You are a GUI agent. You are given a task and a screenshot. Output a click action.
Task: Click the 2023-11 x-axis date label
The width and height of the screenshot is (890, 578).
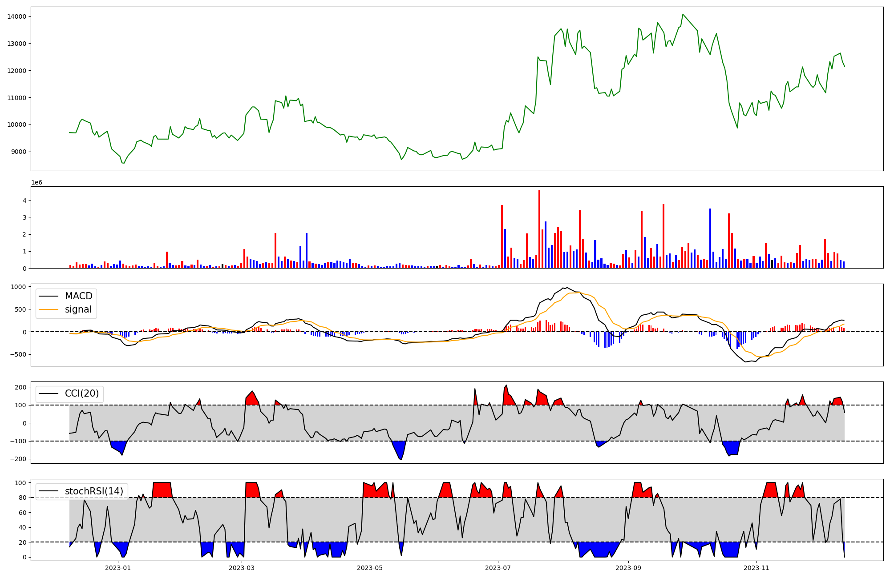756,568
